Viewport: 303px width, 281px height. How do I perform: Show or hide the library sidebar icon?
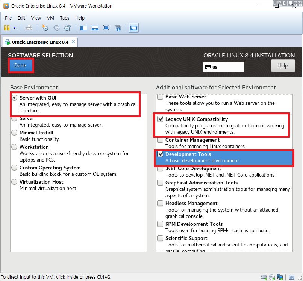click(x=84, y=28)
